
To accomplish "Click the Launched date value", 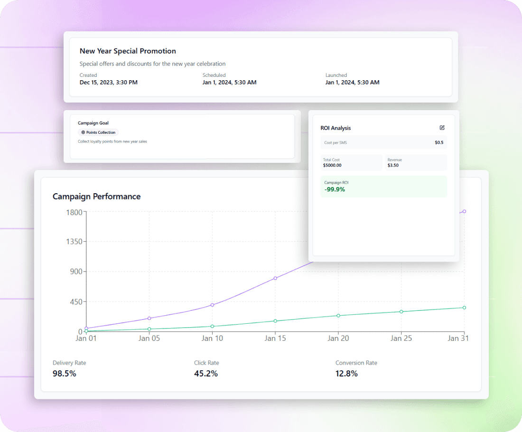I will (x=352, y=82).
